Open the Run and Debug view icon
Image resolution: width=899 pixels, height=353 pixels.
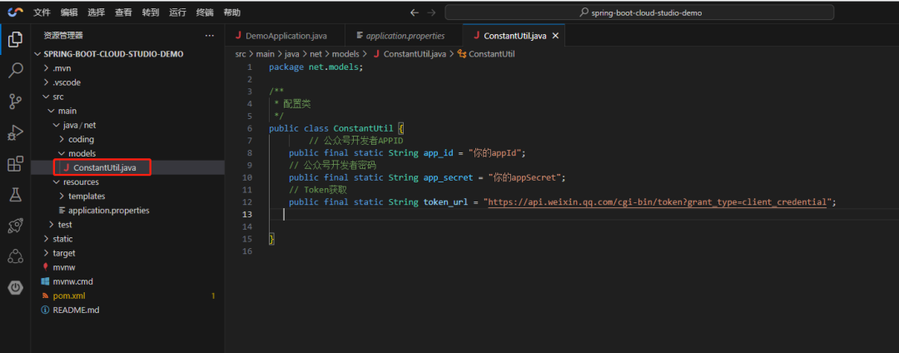(x=16, y=133)
